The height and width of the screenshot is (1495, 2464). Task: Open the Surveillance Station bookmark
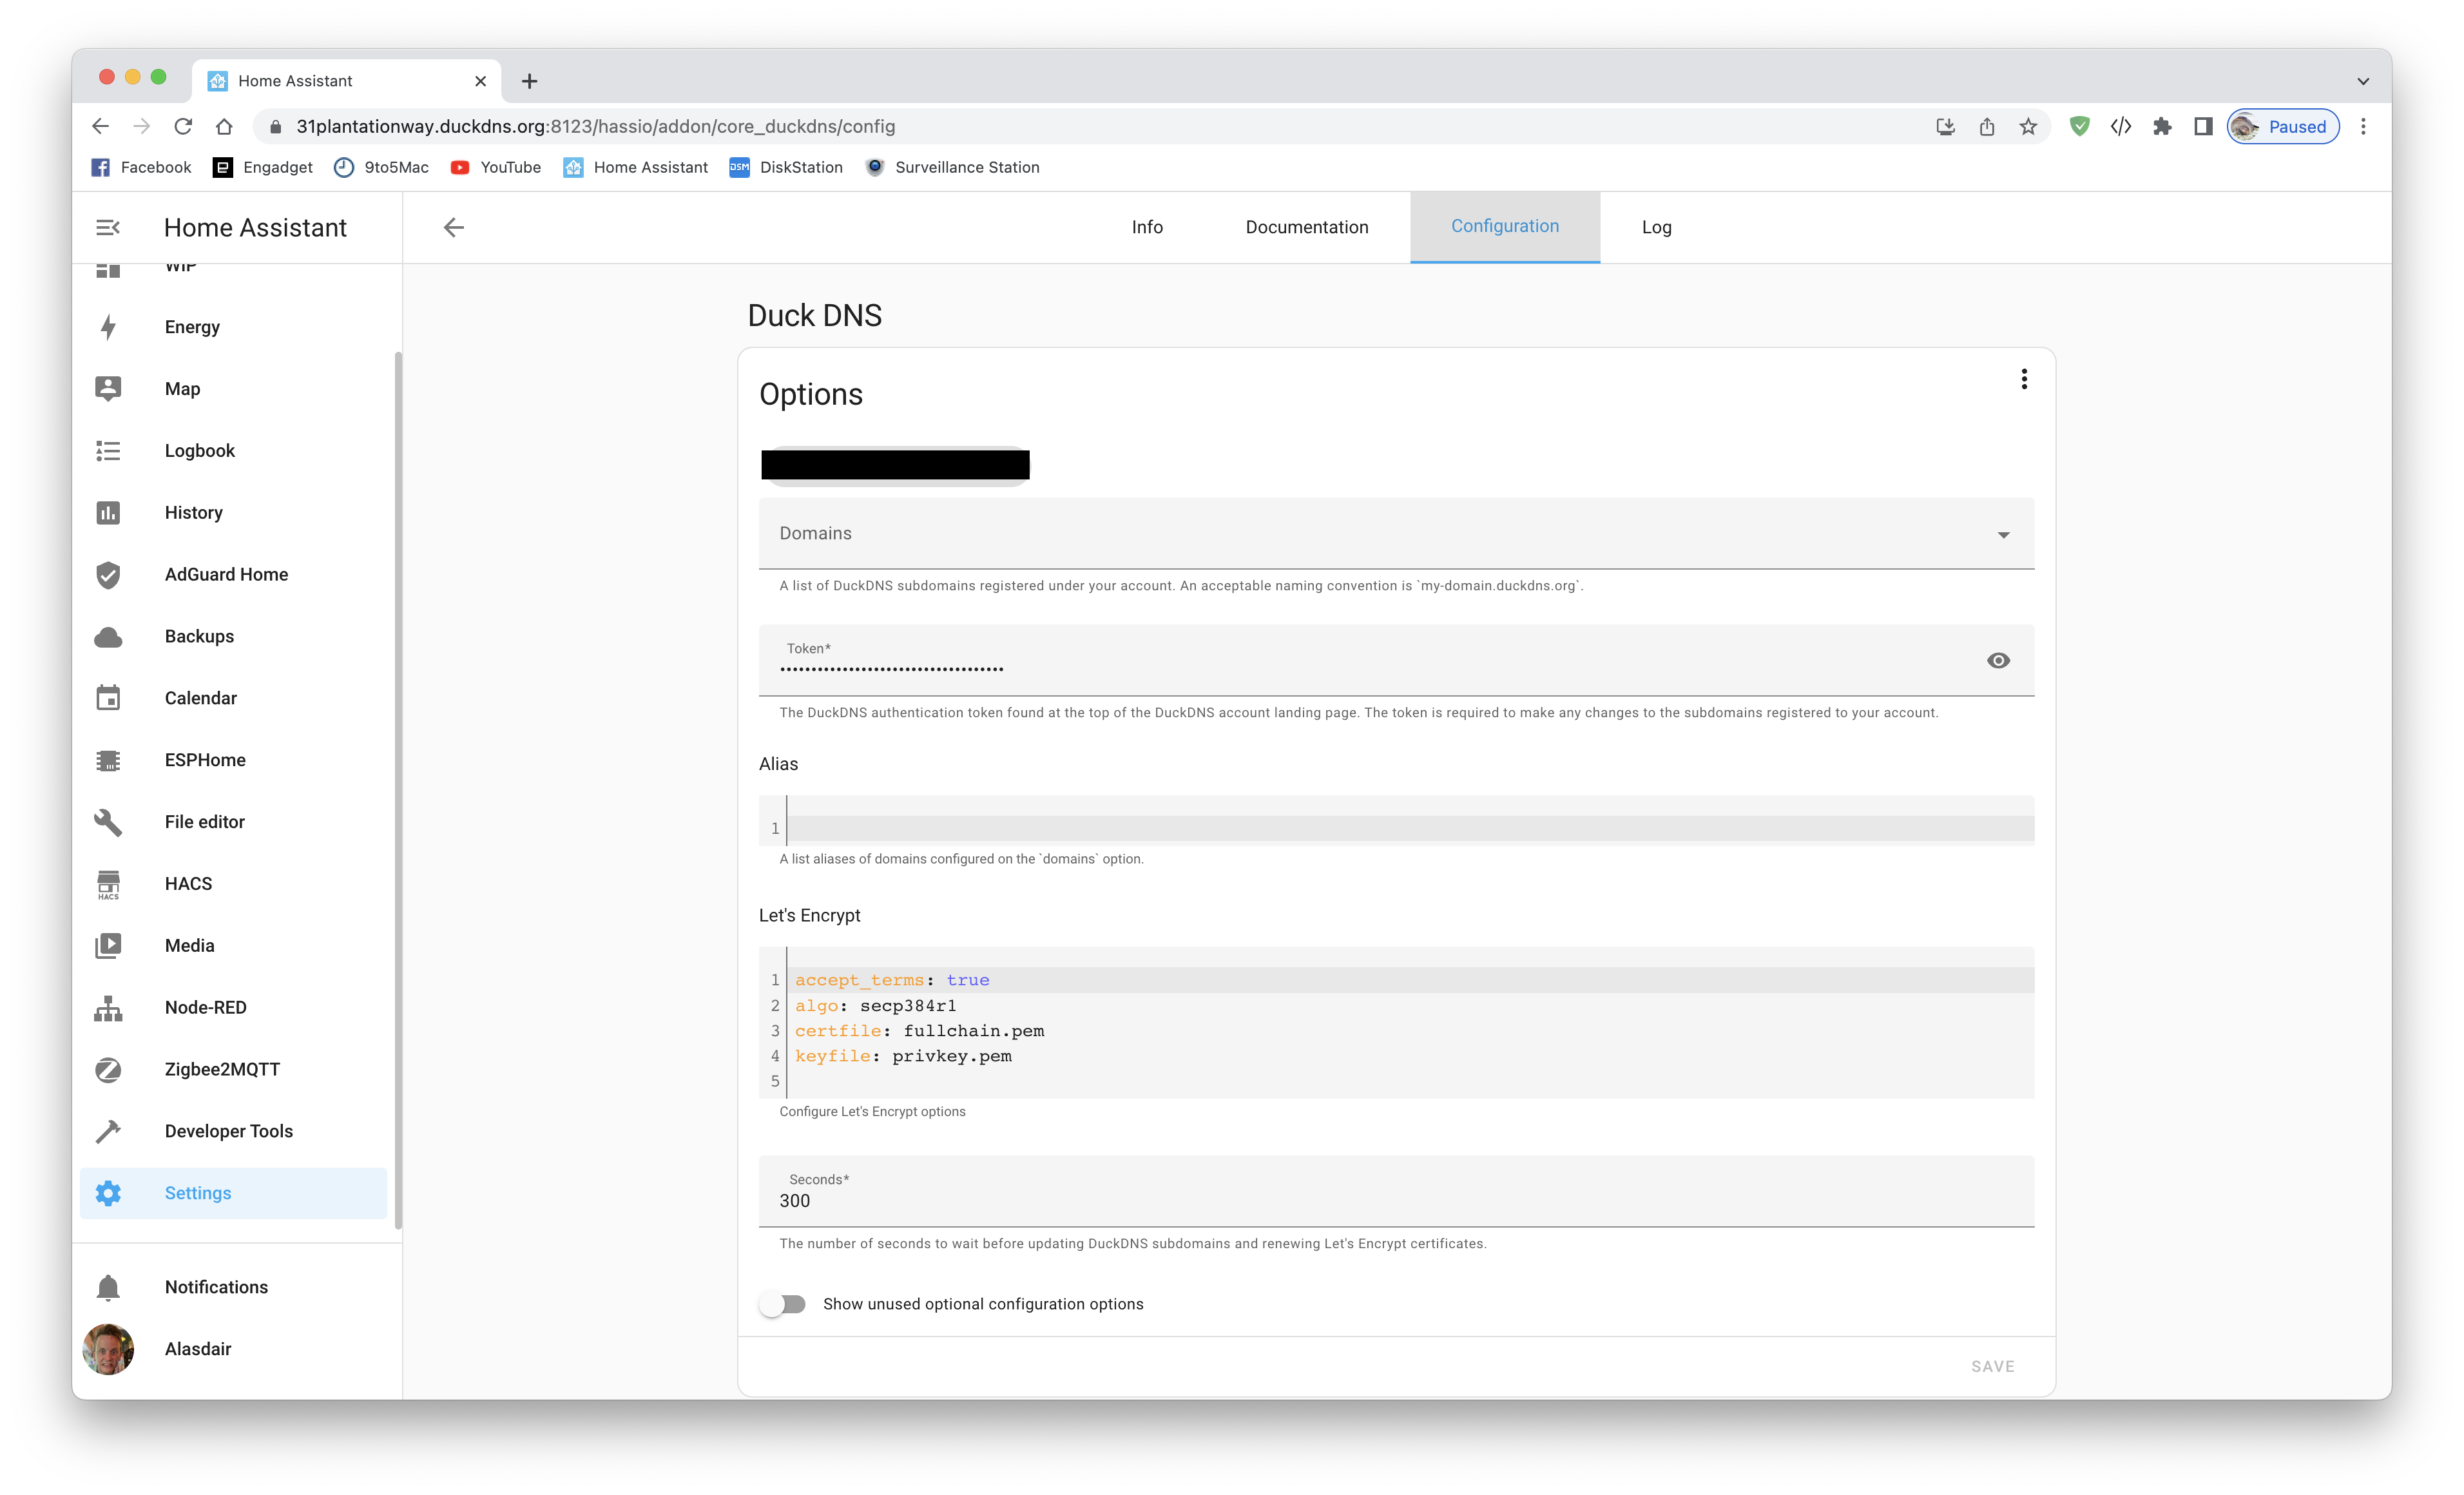952,167
